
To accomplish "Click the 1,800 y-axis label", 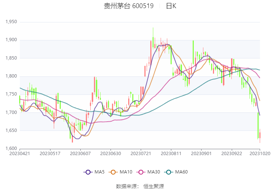I will coord(11,76).
